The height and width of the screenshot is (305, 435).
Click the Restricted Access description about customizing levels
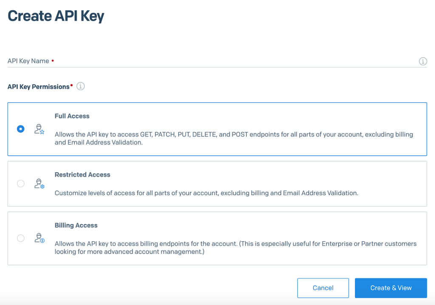click(206, 193)
